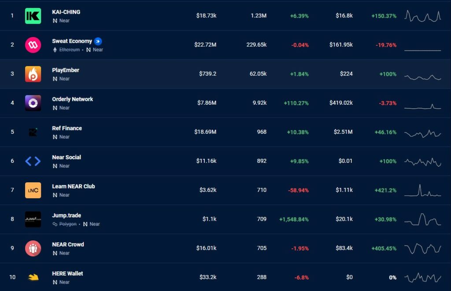Click the Orderly Network sparkline chart
Image resolution: width=451 pixels, height=291 pixels.
(422, 107)
